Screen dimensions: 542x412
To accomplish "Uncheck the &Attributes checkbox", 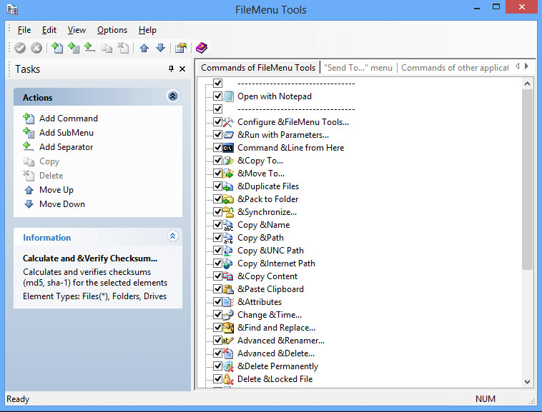I will 218,302.
